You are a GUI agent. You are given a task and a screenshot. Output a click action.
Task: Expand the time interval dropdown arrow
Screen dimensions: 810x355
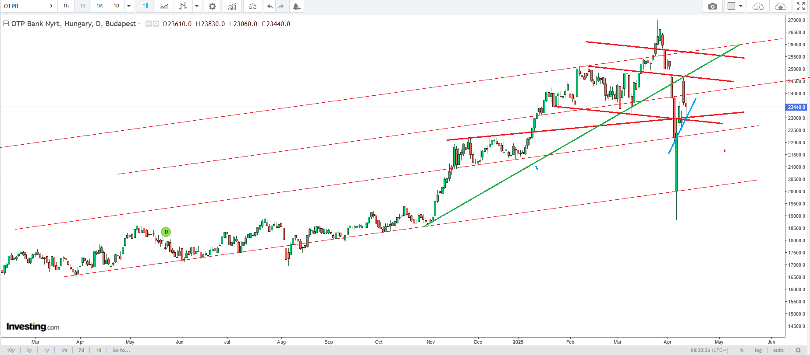(x=129, y=6)
